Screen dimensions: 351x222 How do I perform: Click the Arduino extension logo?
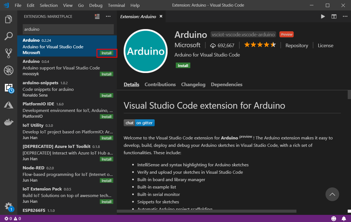pyautogui.click(x=146, y=51)
